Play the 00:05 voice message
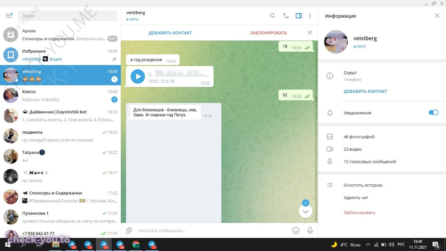The height and width of the screenshot is (251, 446). point(138,76)
